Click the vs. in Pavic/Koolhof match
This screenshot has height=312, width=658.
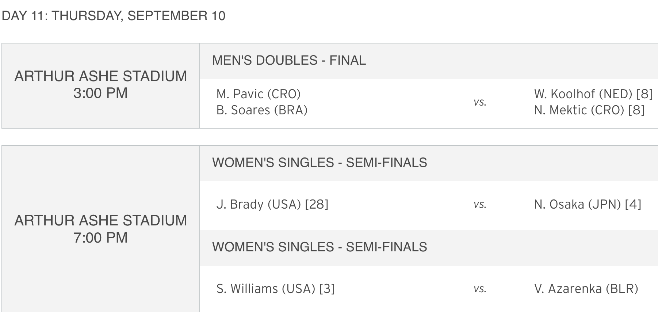[480, 102]
